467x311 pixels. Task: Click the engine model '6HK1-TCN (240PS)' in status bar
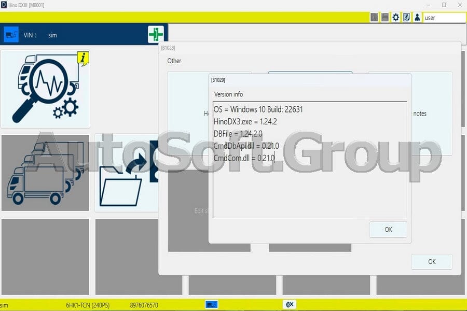coord(88,305)
